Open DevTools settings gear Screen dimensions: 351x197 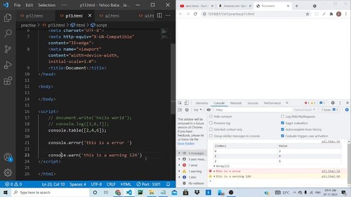[x=333, y=103]
